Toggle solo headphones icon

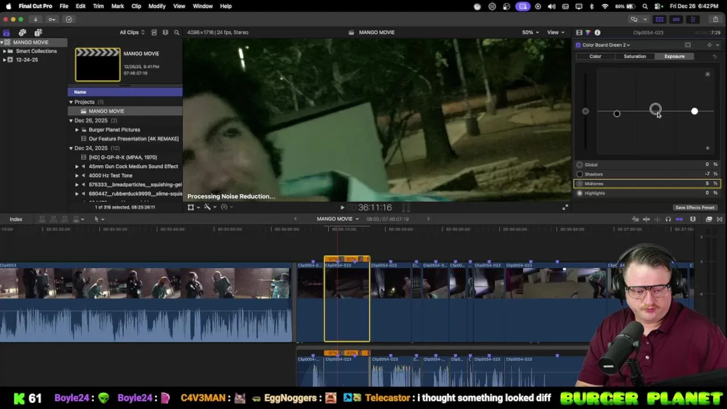pyautogui.click(x=668, y=219)
